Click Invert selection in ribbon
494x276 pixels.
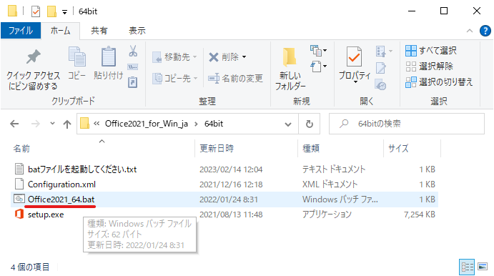pyautogui.click(x=439, y=82)
